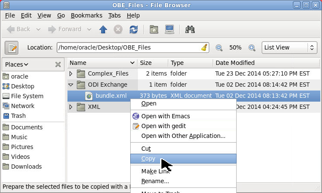
Task: Expand the XML folder triangle
Action: tap(71, 107)
